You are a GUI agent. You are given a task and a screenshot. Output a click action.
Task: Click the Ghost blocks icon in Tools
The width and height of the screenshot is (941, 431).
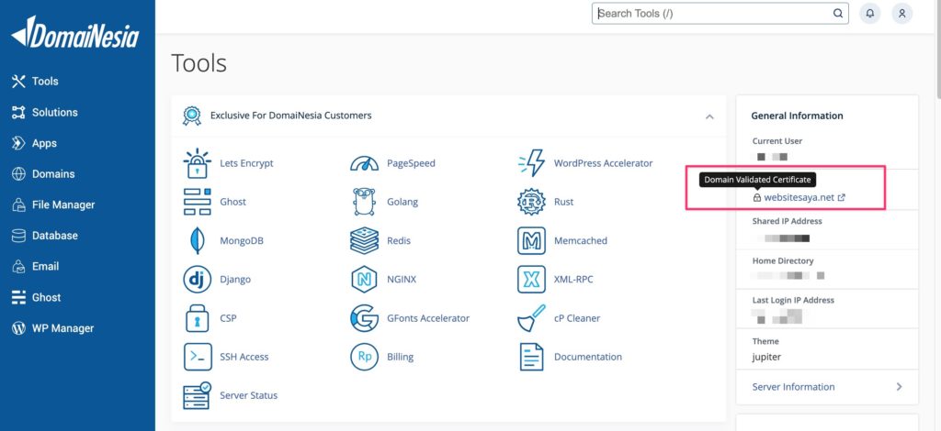pos(197,202)
